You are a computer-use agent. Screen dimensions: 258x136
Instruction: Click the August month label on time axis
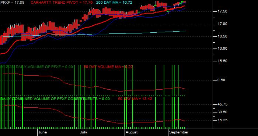pyautogui.click(x=132, y=132)
